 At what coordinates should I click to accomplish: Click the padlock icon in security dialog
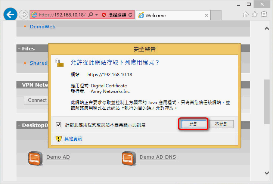pyautogui.click(x=59, y=63)
